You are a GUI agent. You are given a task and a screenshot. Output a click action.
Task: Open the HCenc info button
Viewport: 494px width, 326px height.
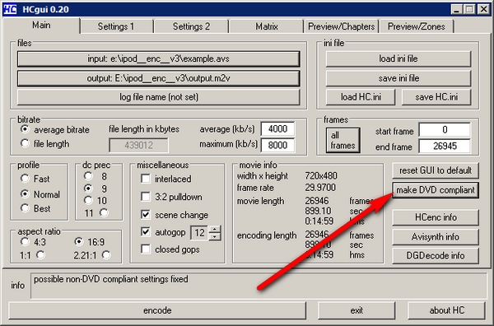436,217
